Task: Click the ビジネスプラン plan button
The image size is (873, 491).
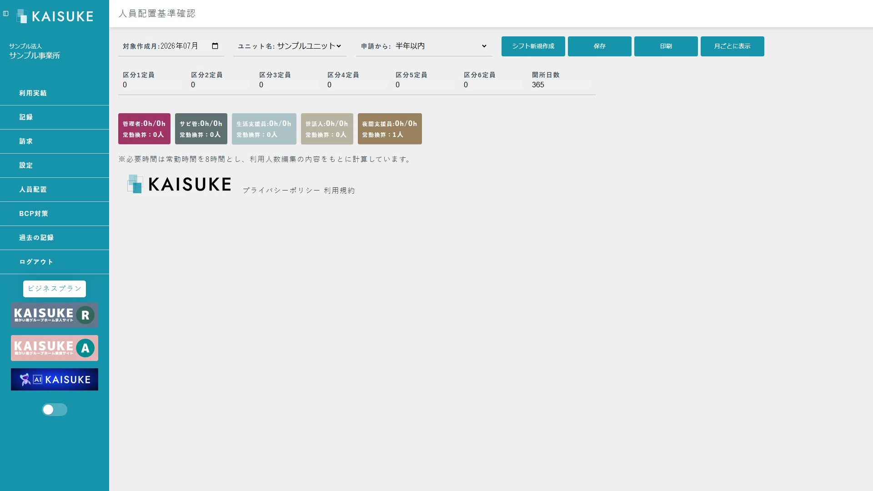Action: click(x=55, y=289)
